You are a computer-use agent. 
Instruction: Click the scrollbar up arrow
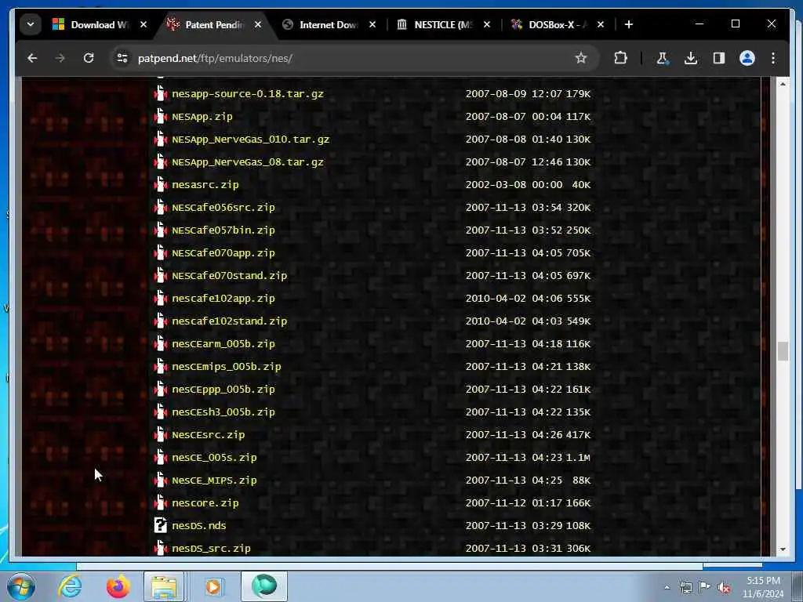coord(783,83)
